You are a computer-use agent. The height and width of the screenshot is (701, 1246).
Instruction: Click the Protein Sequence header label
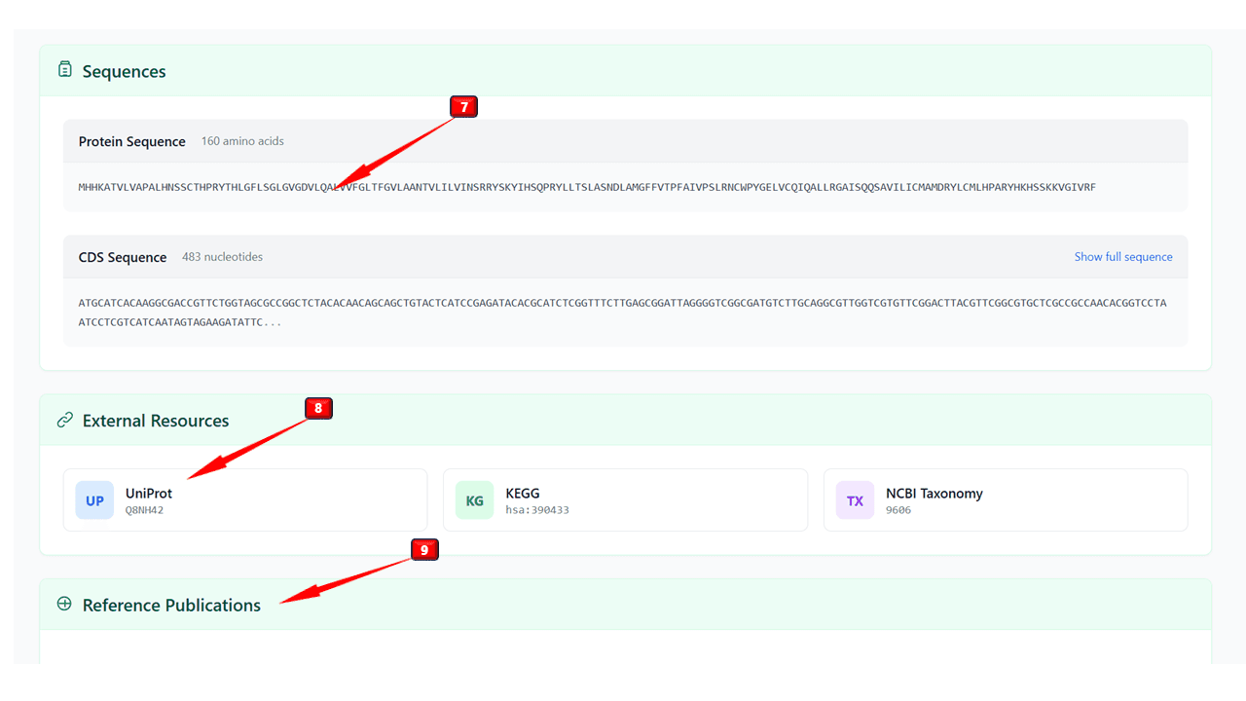click(131, 141)
